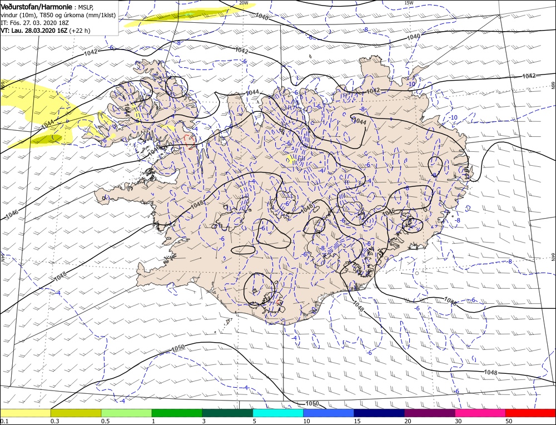
Task: Select the red 50+ mm legend swatch
Action: click(x=530, y=413)
